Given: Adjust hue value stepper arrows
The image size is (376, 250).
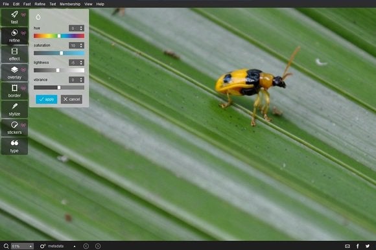Looking at the screenshot, I should [x=81, y=28].
